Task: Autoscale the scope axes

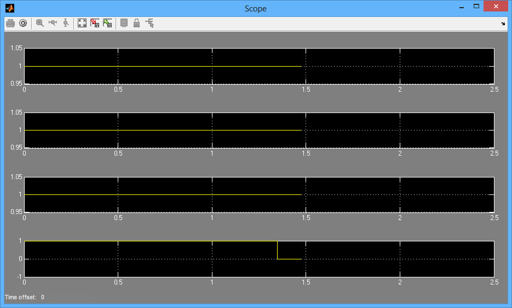Action: [82, 23]
